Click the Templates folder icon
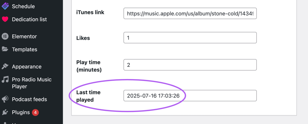The height and width of the screenshot is (124, 308). tap(5, 49)
